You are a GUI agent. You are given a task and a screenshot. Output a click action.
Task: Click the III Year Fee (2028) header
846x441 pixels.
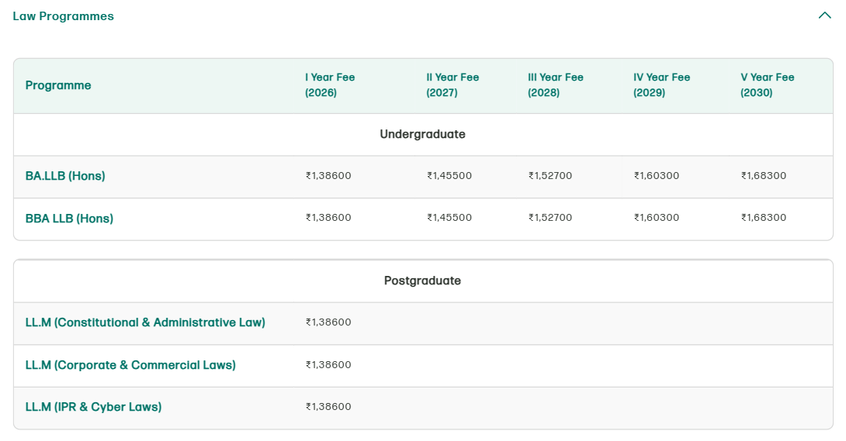pos(555,84)
